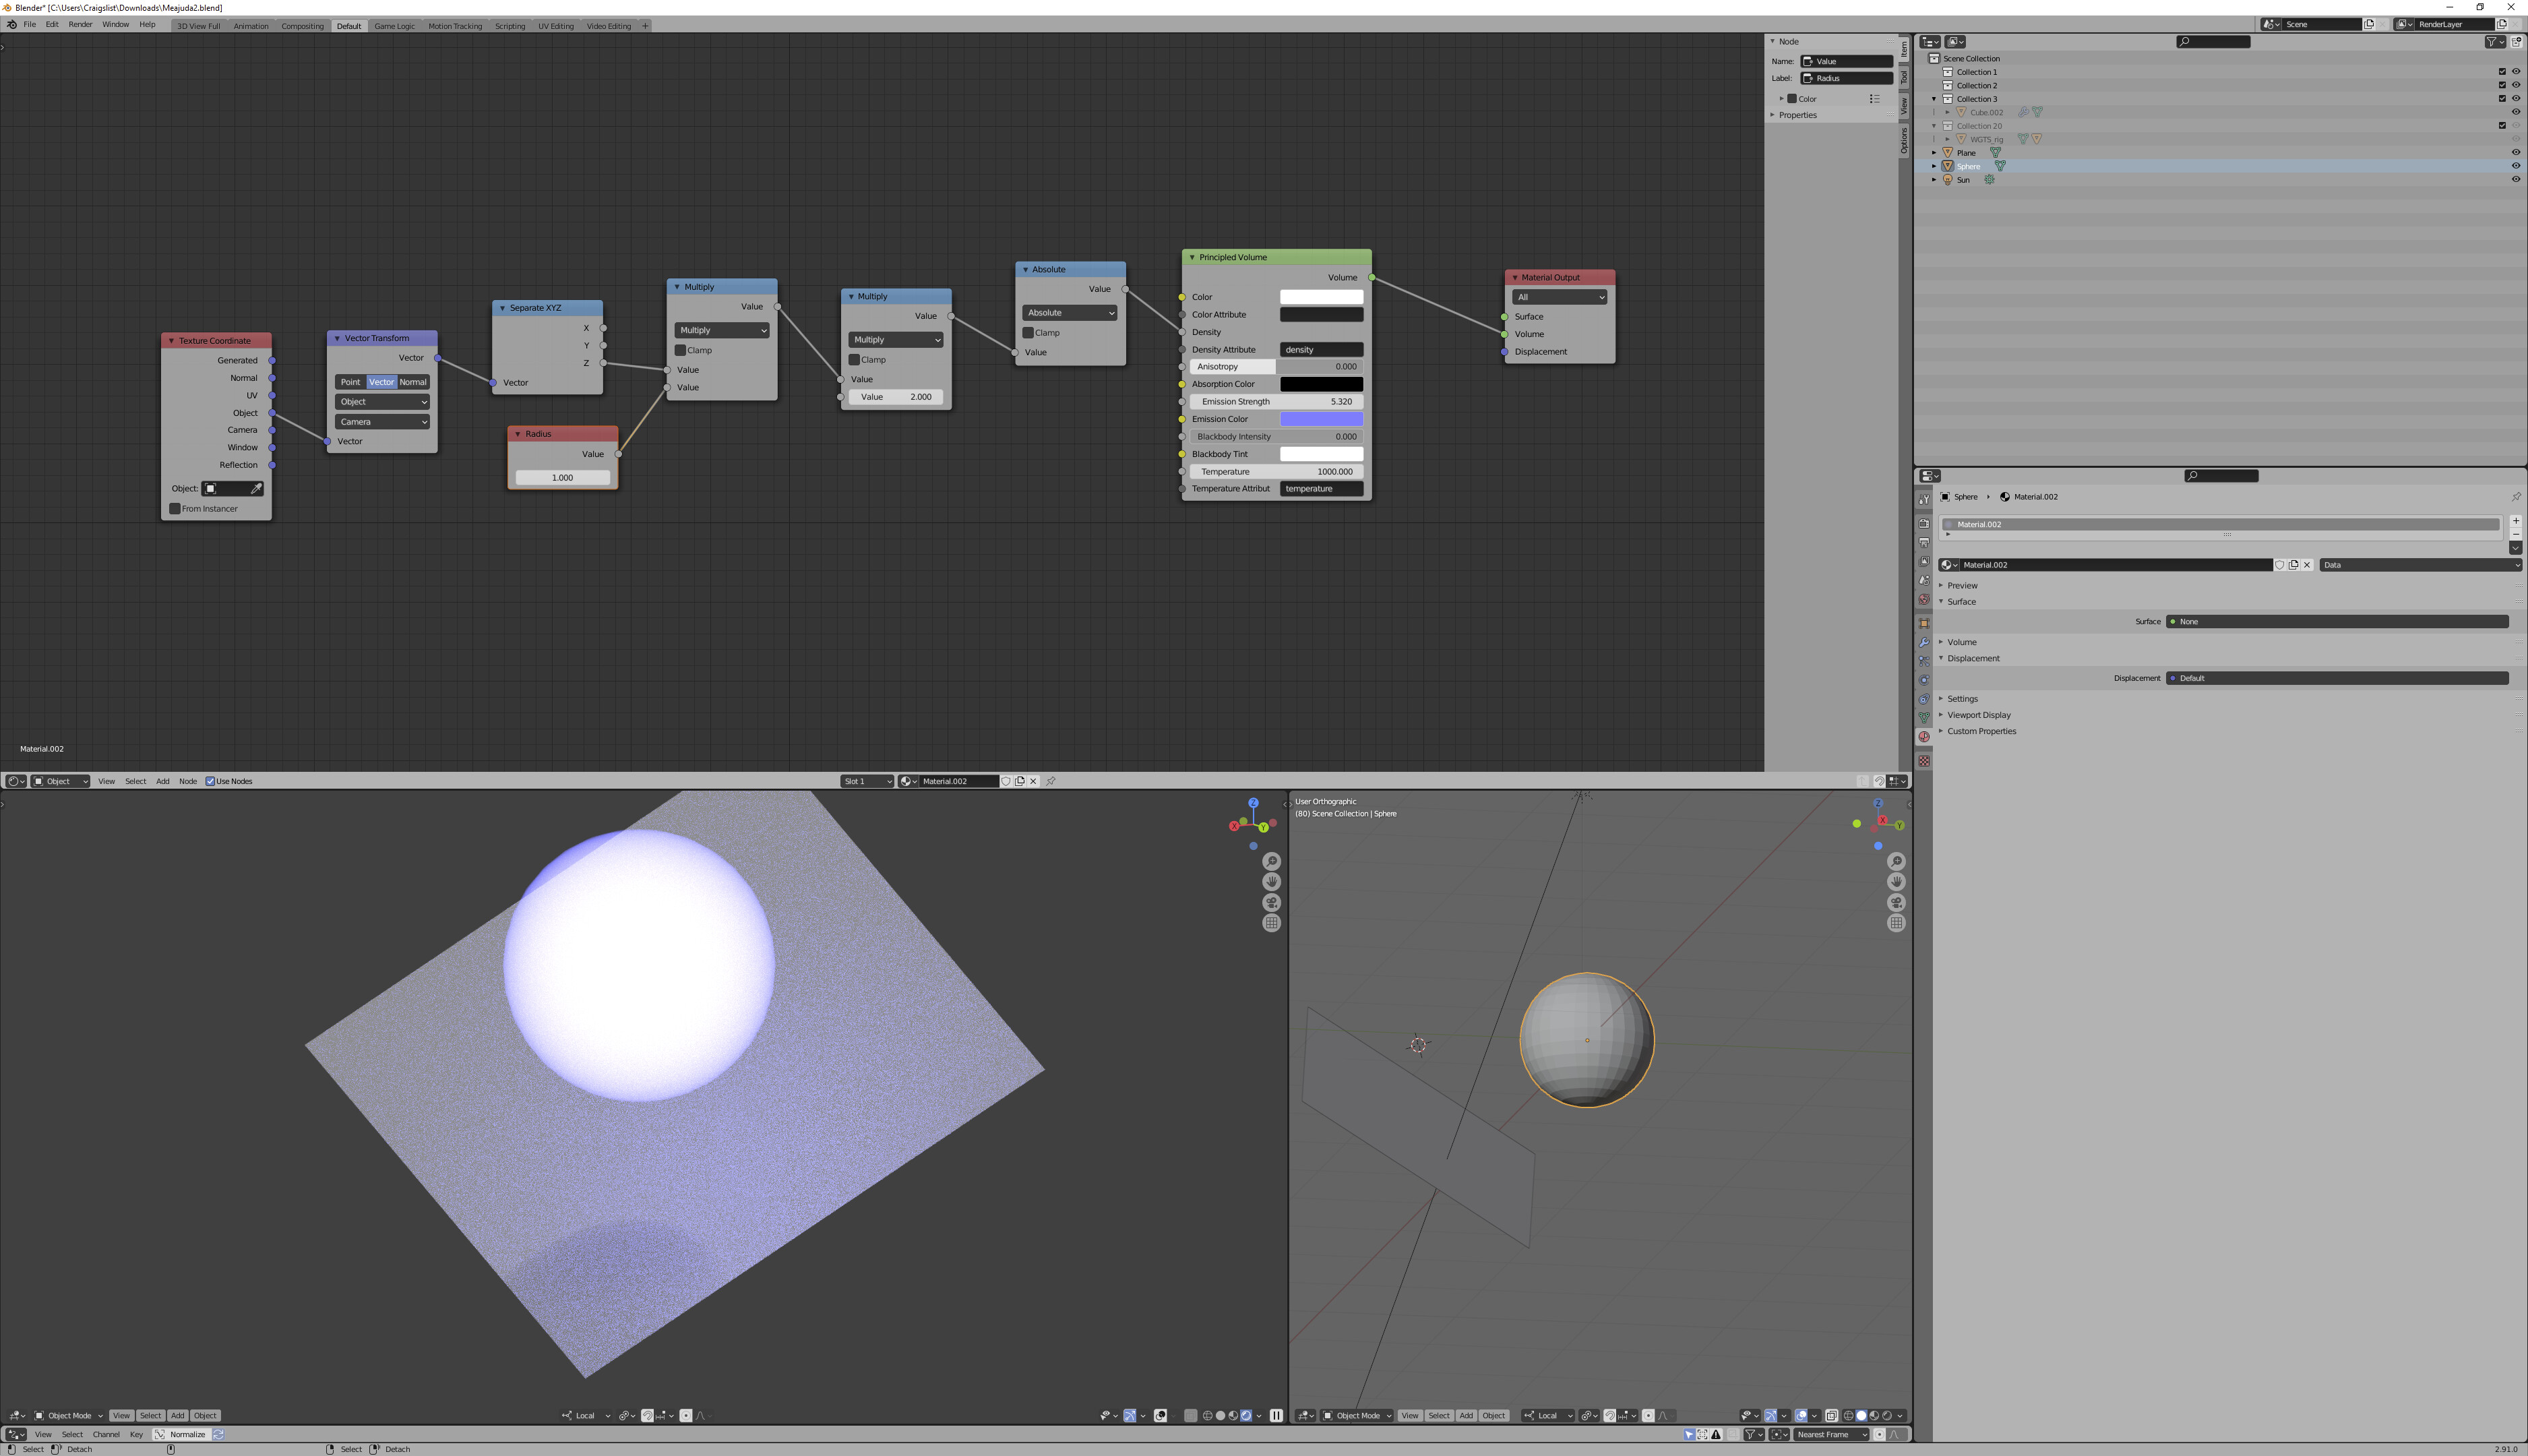Uncheck the Use Nodes checkbox

[x=210, y=781]
